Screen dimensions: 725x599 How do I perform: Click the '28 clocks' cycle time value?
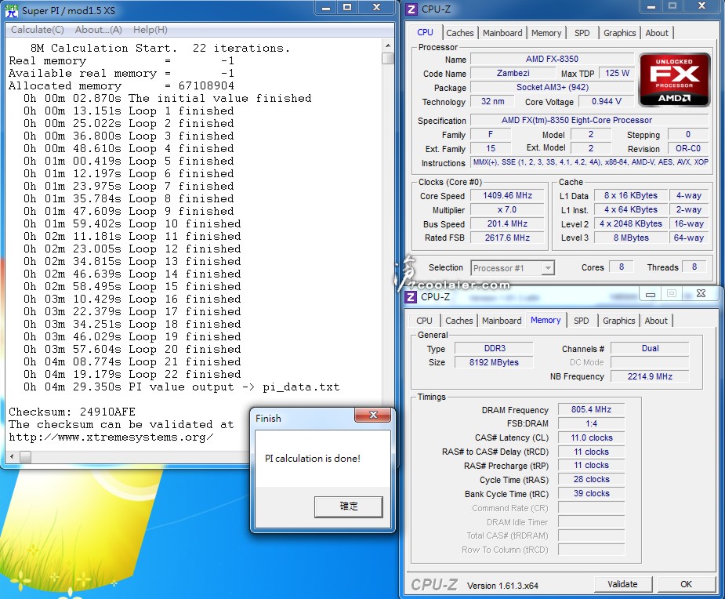(591, 480)
